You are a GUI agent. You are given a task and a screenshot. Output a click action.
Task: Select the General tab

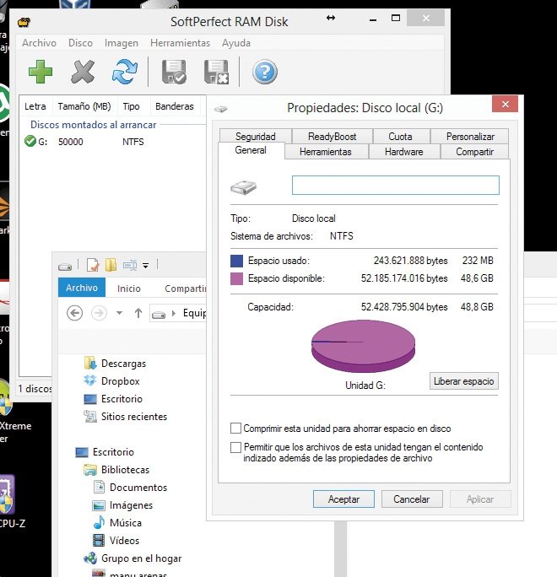pyautogui.click(x=251, y=150)
